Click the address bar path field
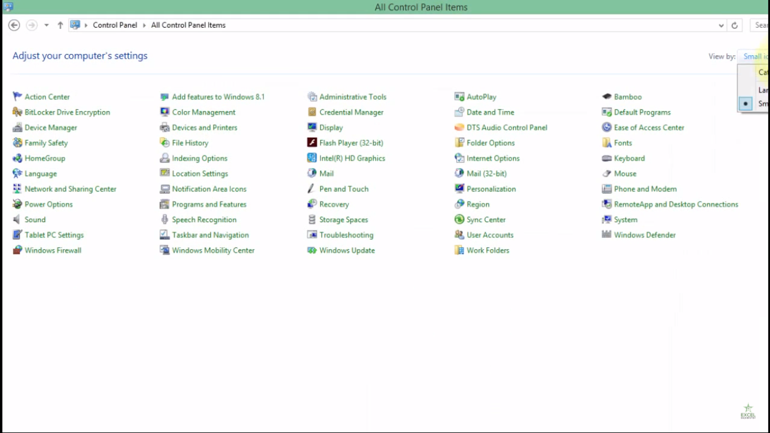This screenshot has height=433, width=770. point(397,25)
